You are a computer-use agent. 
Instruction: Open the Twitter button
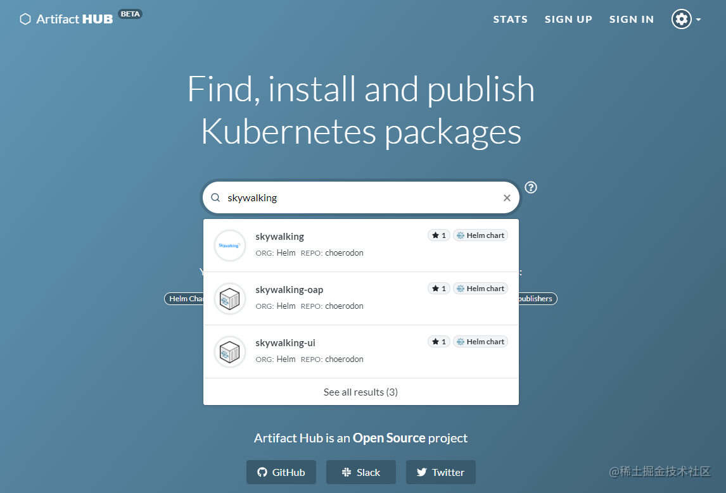441,472
